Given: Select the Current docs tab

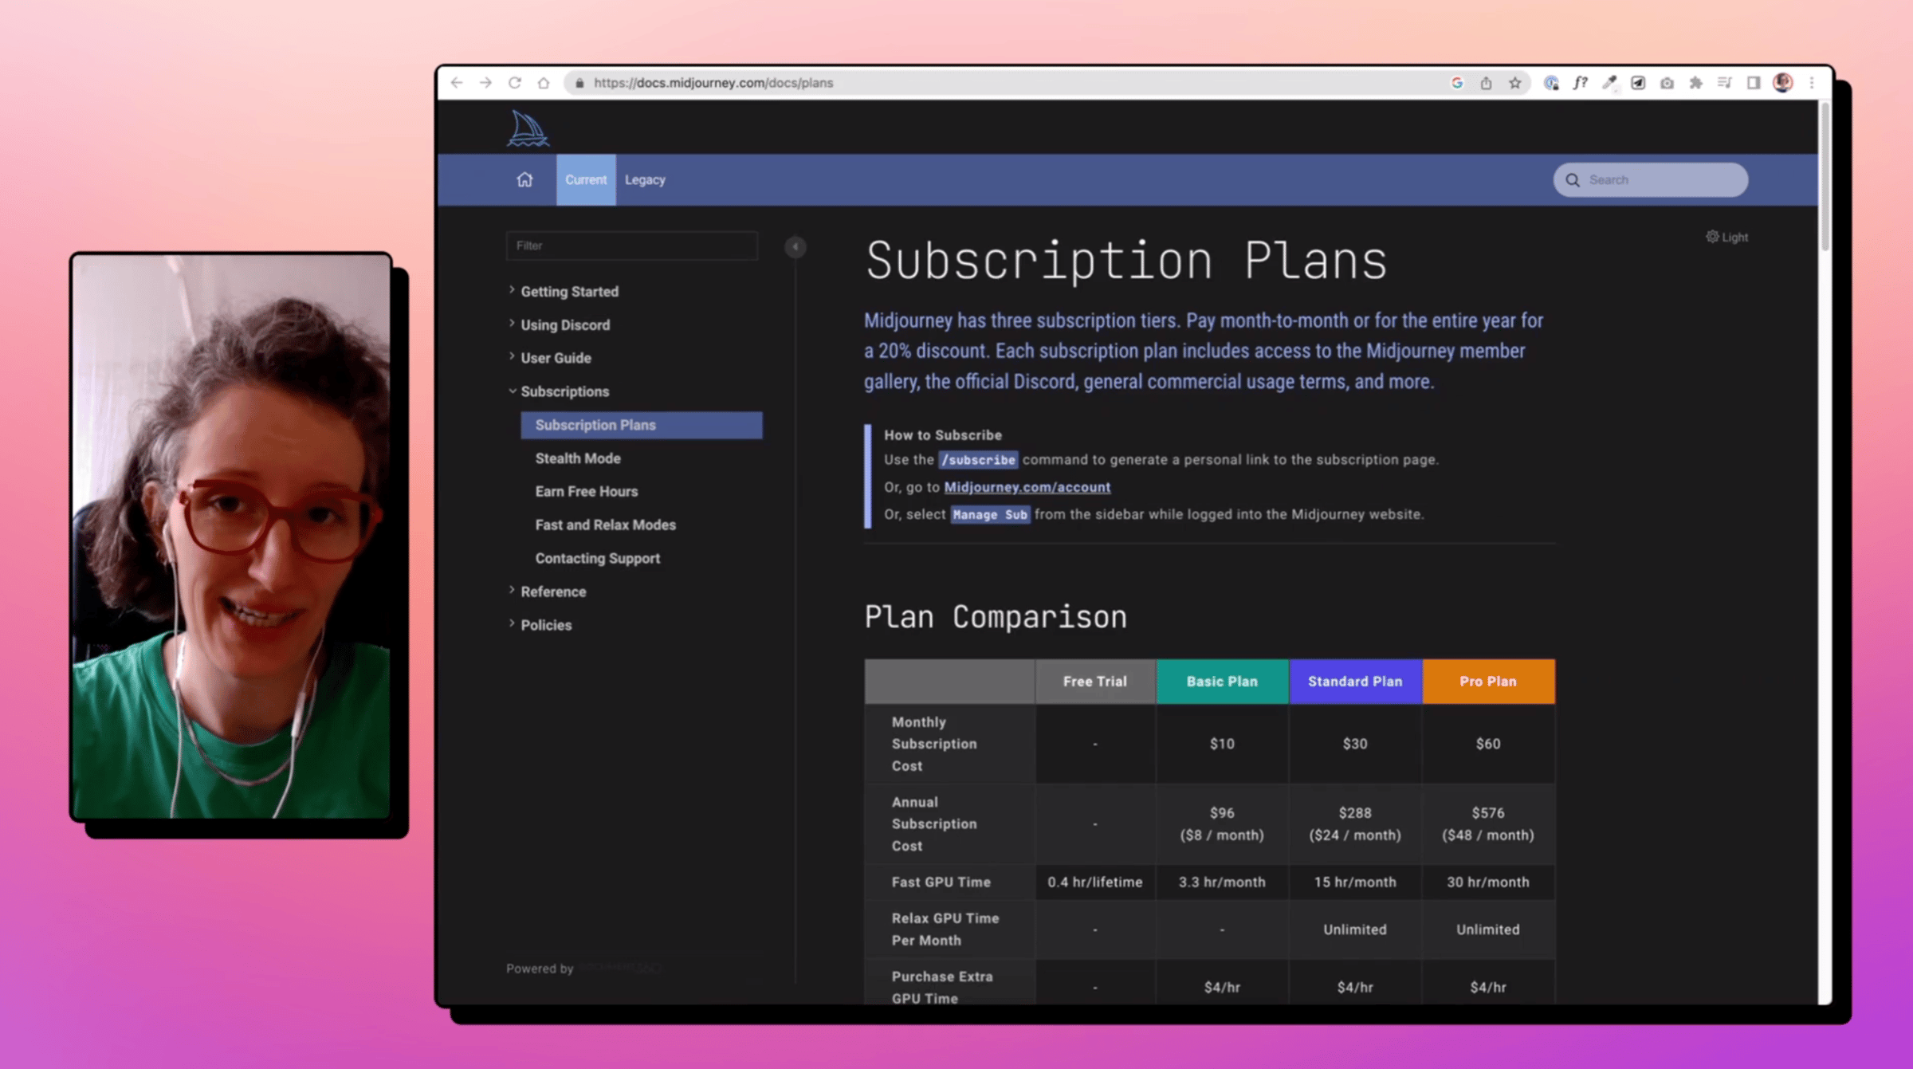Looking at the screenshot, I should 586,179.
